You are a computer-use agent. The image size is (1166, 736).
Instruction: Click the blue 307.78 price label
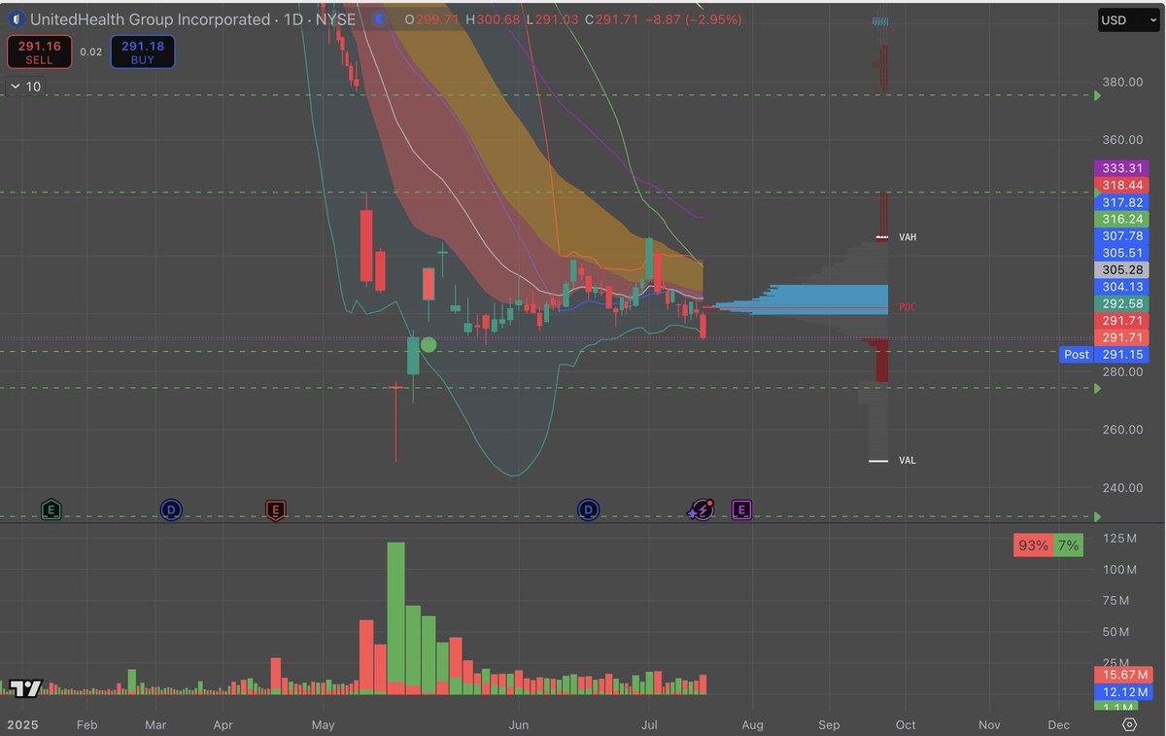tap(1121, 236)
